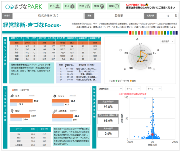The image size is (181, 152).
Task: Click the 知財 lightbulb icon
Action: point(12,111)
